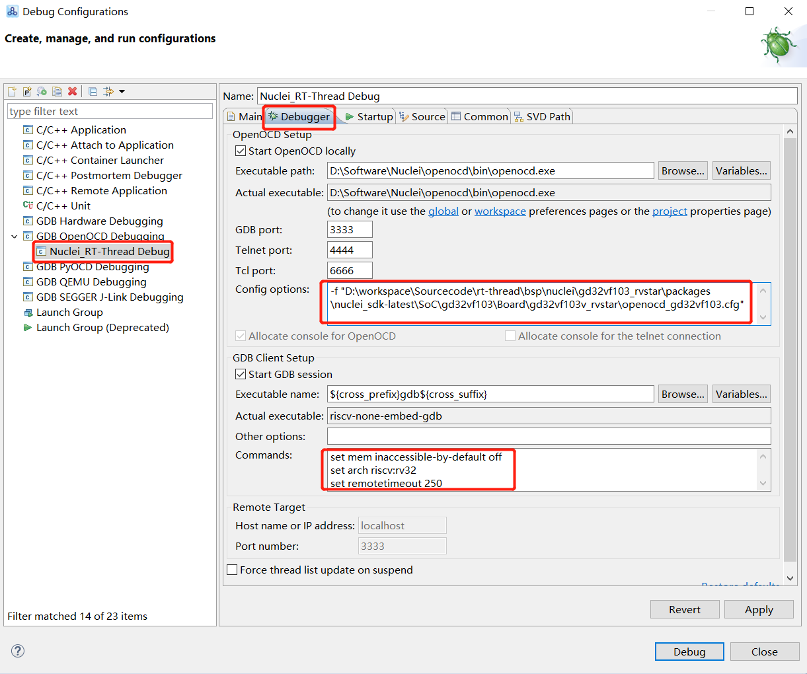The image size is (807, 674).
Task: Click the Duplicate launch configuration icon
Action: point(58,92)
